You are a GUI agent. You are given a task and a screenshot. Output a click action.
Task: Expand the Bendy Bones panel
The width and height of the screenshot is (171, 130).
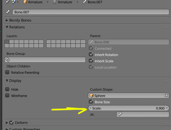7,20
